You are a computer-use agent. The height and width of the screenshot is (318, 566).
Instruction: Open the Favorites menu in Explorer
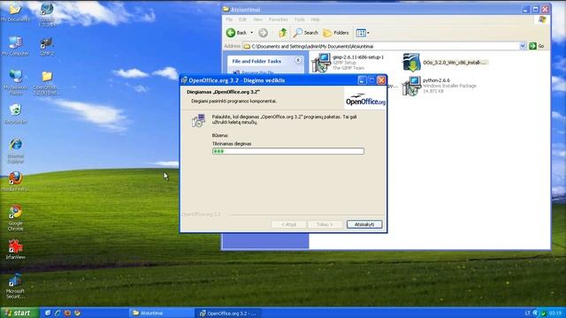click(x=278, y=19)
